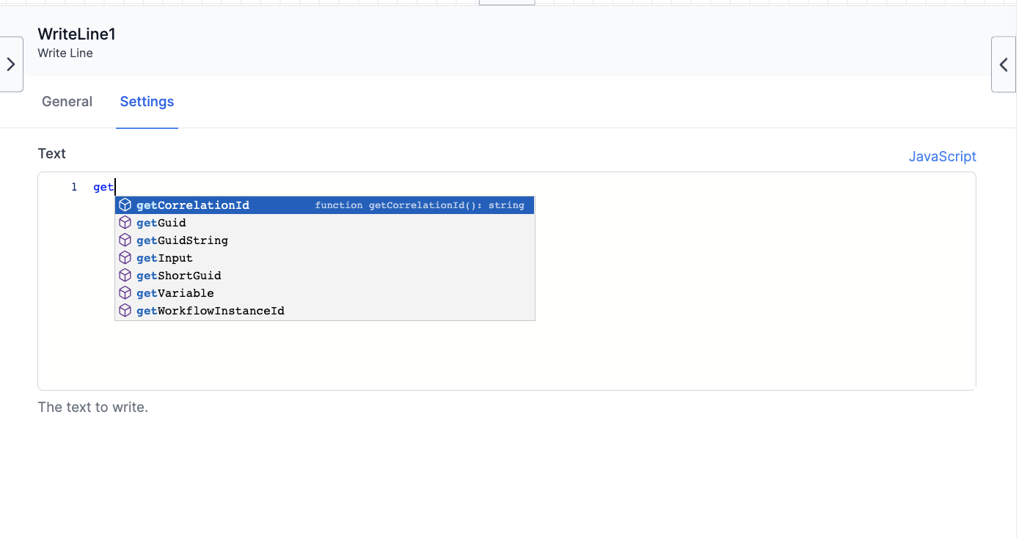Open the autocomplete entry getVariable
1027x538 pixels.
[175, 293]
